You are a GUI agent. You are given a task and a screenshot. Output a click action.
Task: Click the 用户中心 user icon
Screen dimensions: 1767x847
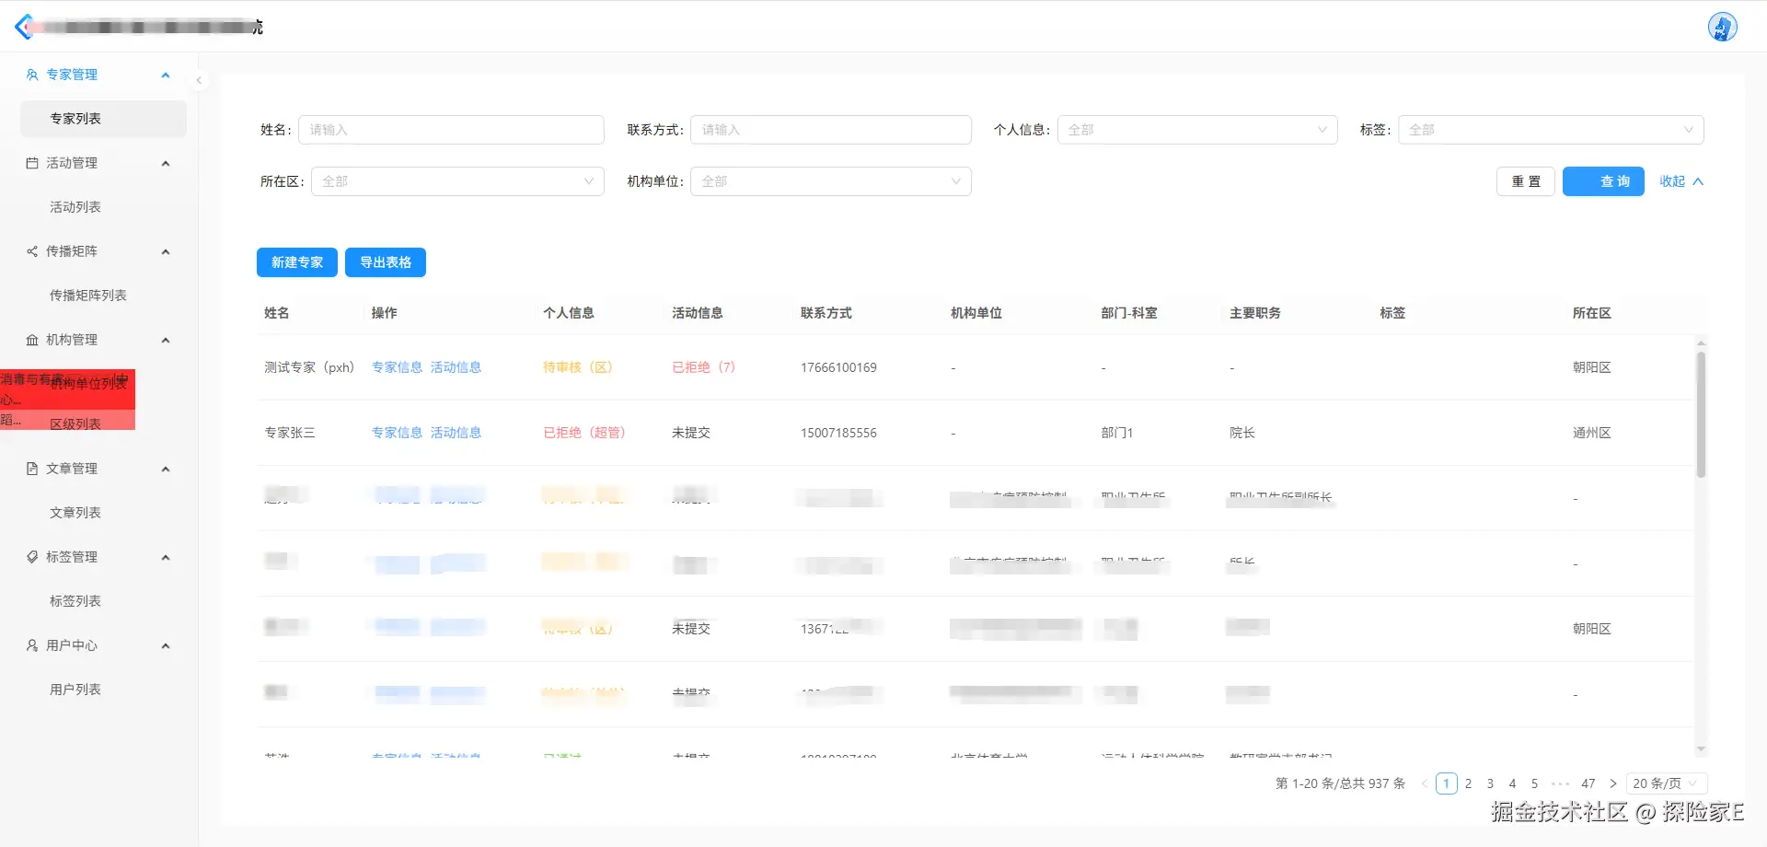click(x=32, y=645)
